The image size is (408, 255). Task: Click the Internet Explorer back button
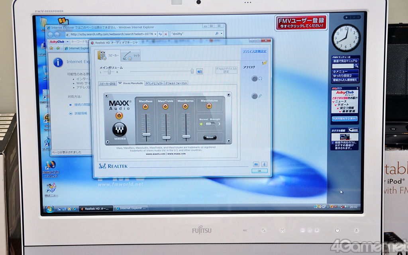coord(51,35)
